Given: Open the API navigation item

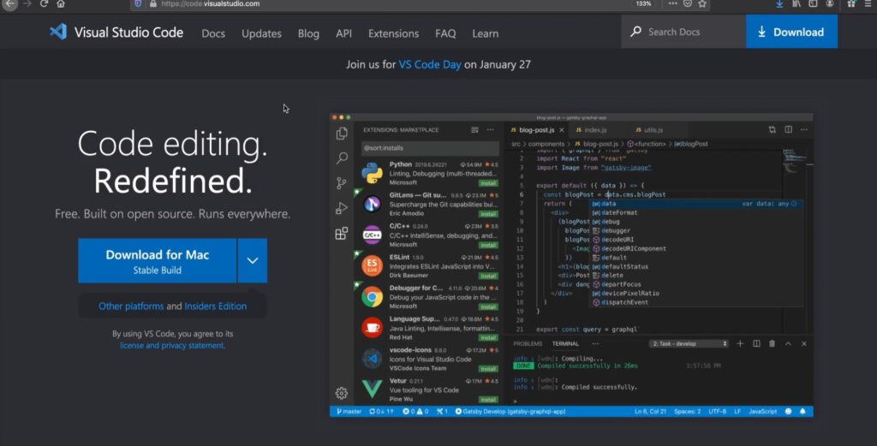Looking at the screenshot, I should coord(343,33).
